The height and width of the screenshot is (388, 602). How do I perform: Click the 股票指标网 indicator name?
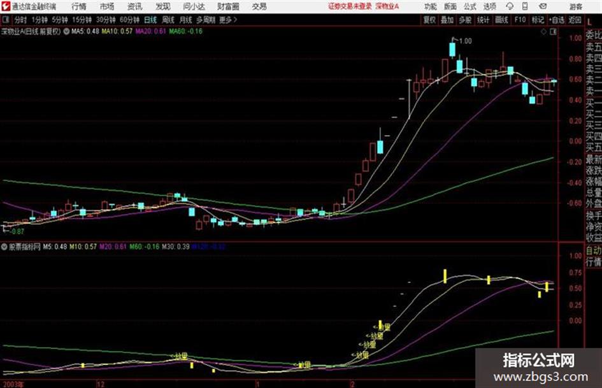coord(25,247)
